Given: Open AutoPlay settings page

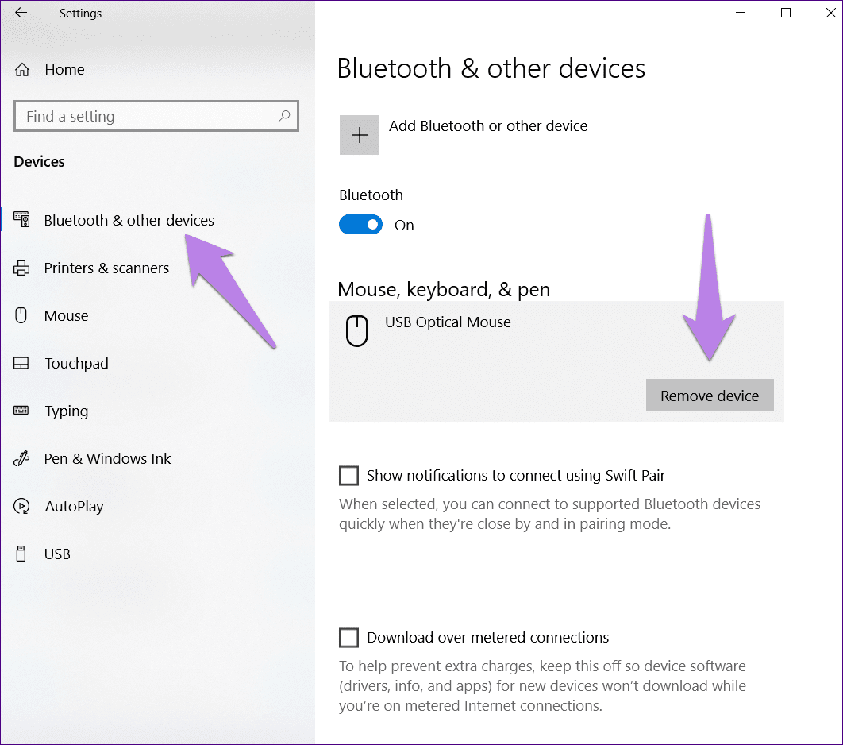Looking at the screenshot, I should click(x=74, y=507).
